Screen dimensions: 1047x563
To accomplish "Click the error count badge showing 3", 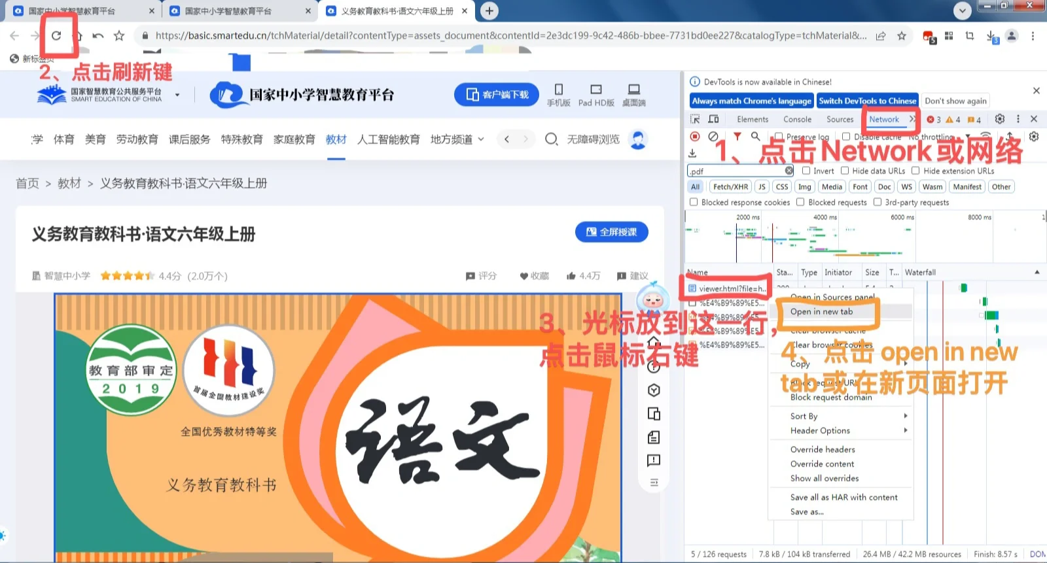I will (x=934, y=120).
